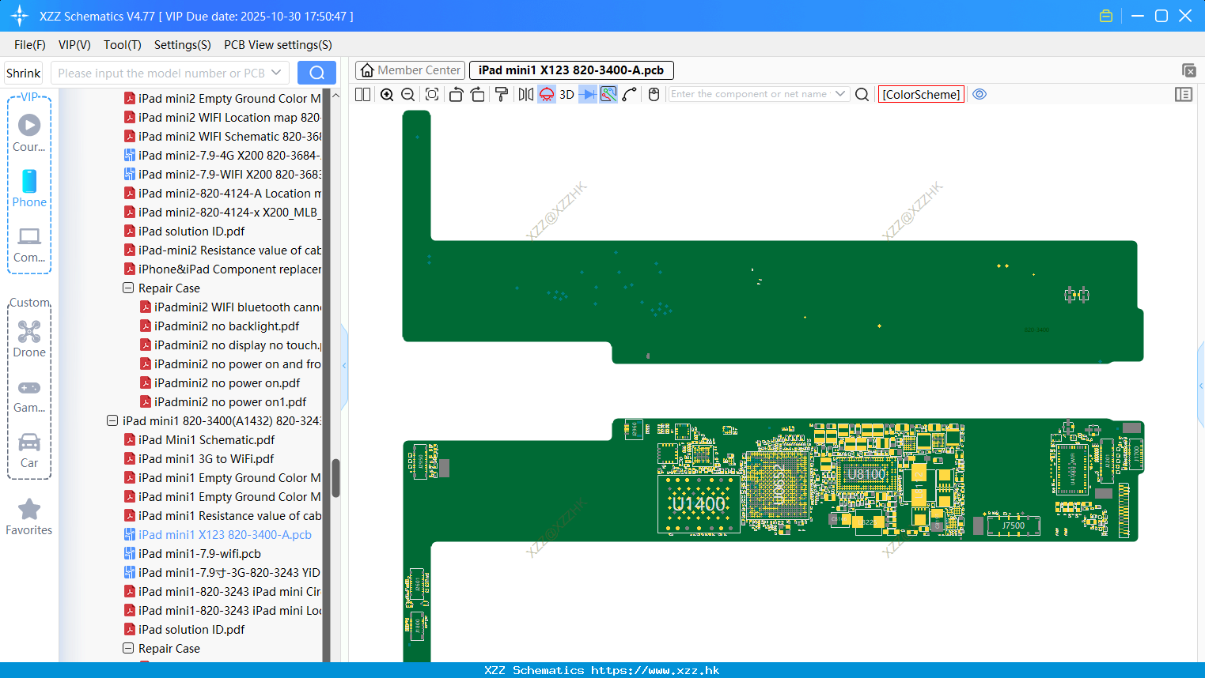Click the yellow toolbox icon in title bar
Image resolution: width=1205 pixels, height=678 pixels.
[1106, 16]
